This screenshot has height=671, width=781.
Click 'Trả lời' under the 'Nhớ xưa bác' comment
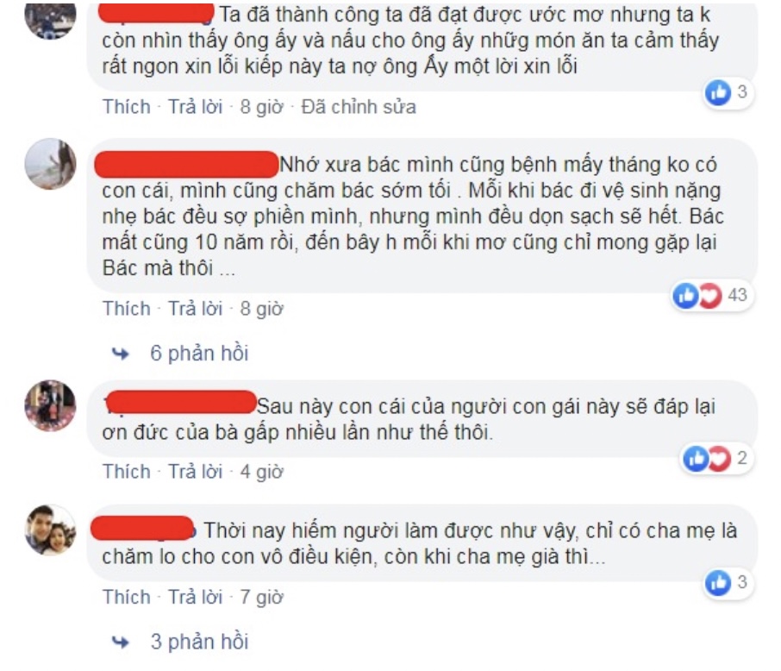[x=195, y=309]
